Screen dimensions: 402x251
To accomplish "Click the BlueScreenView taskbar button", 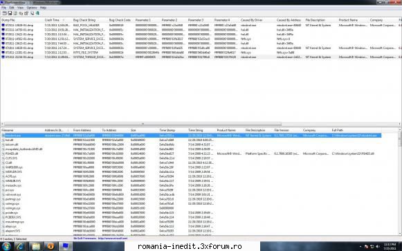I will (x=66, y=246).
